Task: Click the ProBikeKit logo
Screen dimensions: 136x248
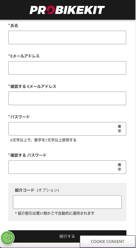Action: 67,10
